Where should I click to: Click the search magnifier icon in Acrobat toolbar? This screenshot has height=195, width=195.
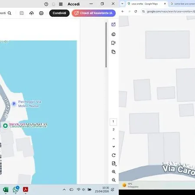point(10,13)
